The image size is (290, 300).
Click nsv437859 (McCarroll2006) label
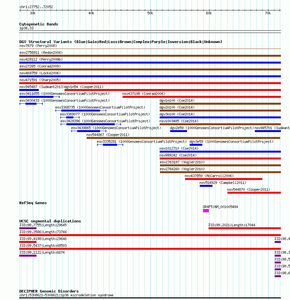click(209, 176)
